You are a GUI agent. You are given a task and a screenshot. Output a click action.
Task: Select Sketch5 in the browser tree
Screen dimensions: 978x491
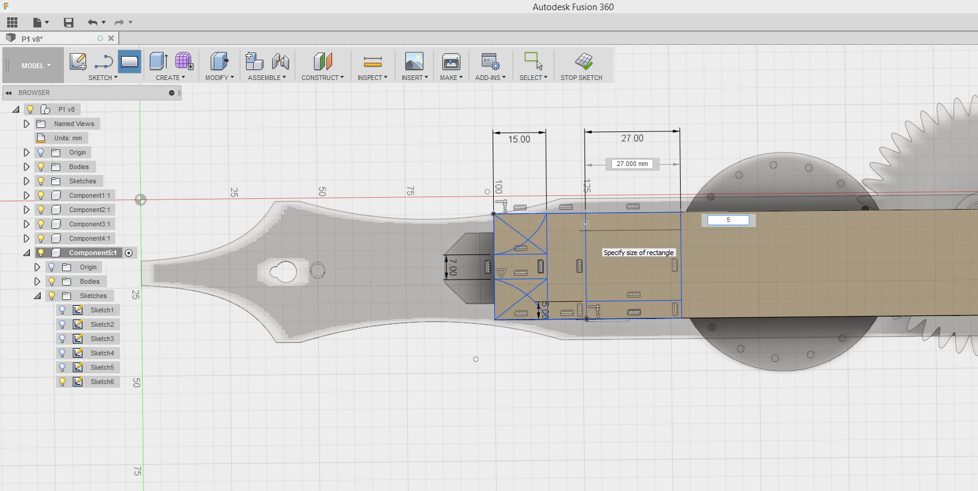tap(102, 367)
